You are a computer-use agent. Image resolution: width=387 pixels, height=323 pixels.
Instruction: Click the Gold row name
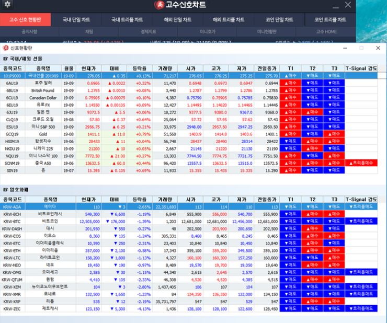tap(43, 134)
